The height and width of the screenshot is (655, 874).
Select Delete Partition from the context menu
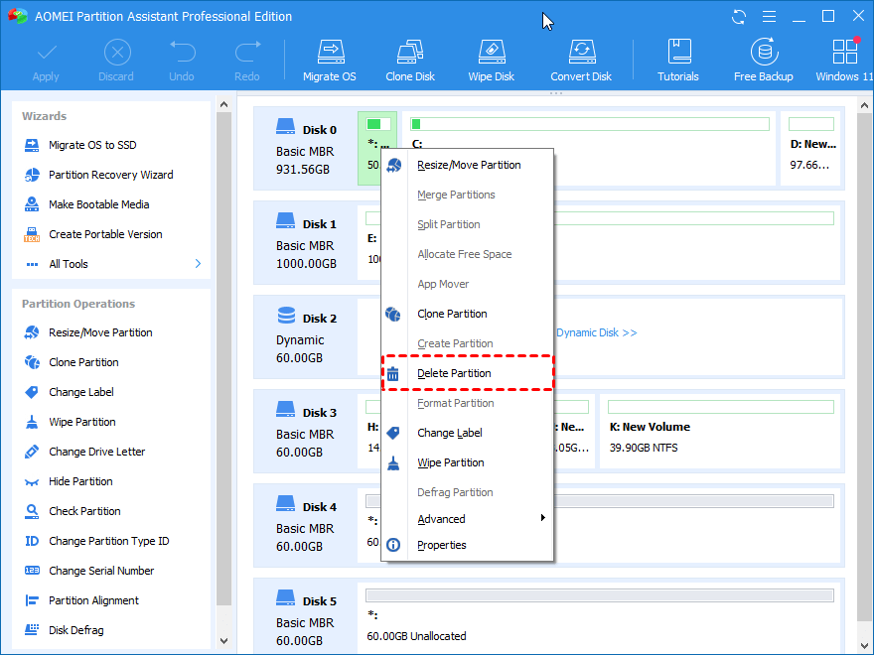click(457, 373)
